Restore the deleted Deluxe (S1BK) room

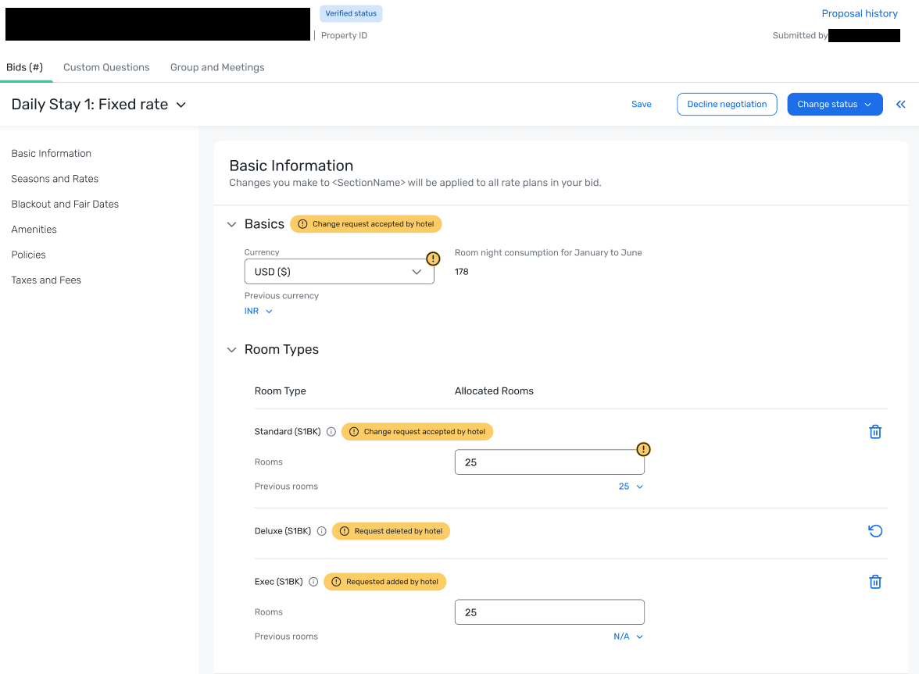(x=875, y=531)
